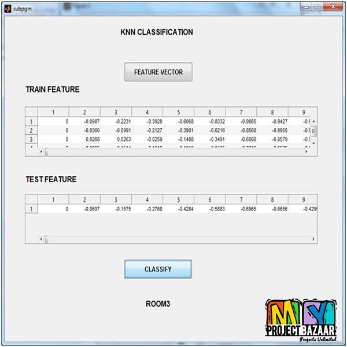
Task: Select column 8 header in test feature table
Action: point(272,200)
